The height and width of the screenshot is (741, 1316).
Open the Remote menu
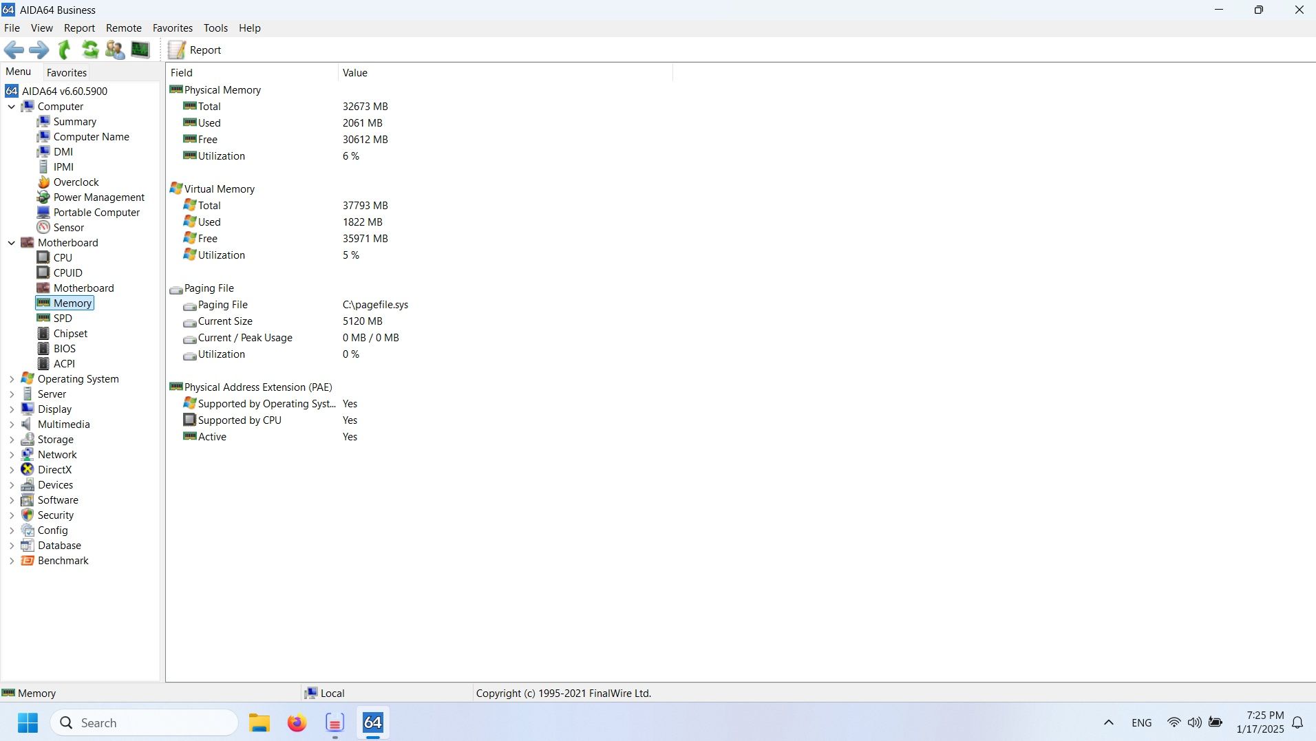pos(124,28)
